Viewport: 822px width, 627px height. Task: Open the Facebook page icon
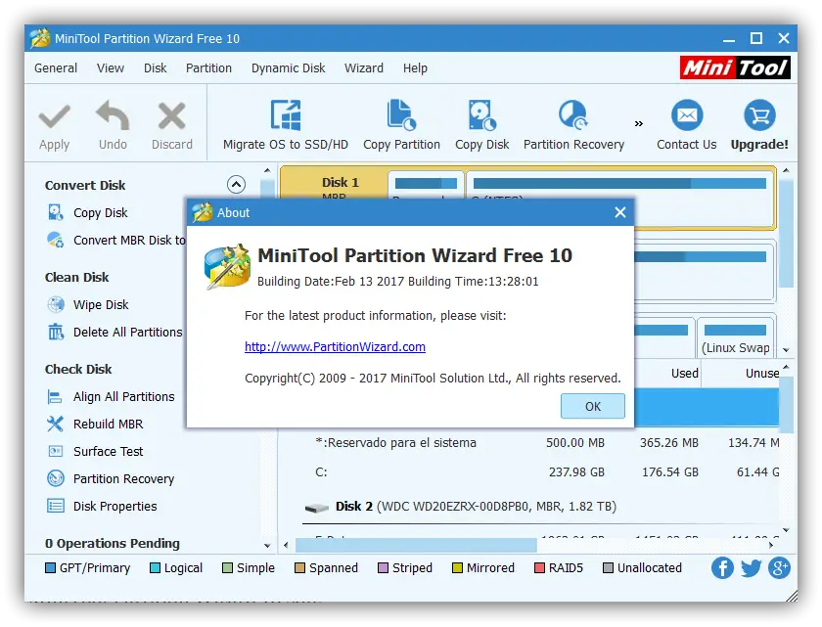click(x=722, y=567)
